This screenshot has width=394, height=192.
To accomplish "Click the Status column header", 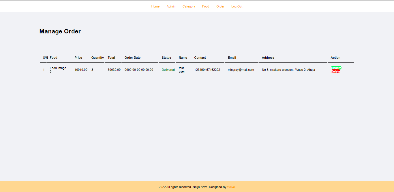I will [166, 58].
